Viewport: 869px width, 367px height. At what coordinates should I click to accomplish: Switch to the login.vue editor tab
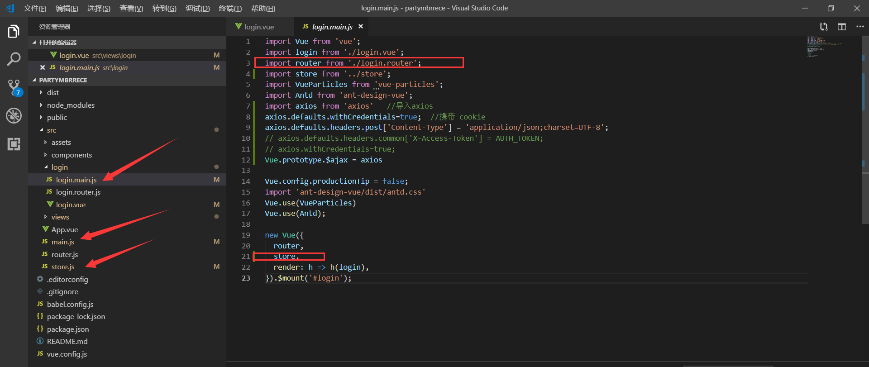260,27
